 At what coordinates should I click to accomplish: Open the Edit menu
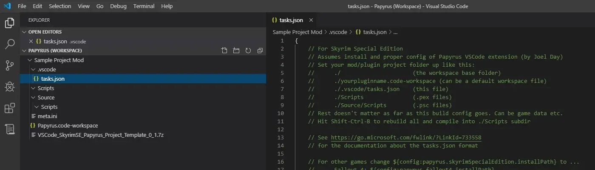37,6
